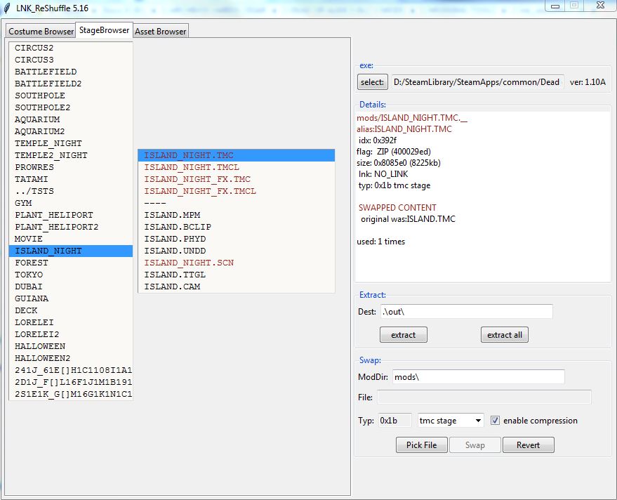The image size is (617, 500).
Task: Select the 241J_61E[]H1C1108I1A1 entry
Action: (71, 370)
